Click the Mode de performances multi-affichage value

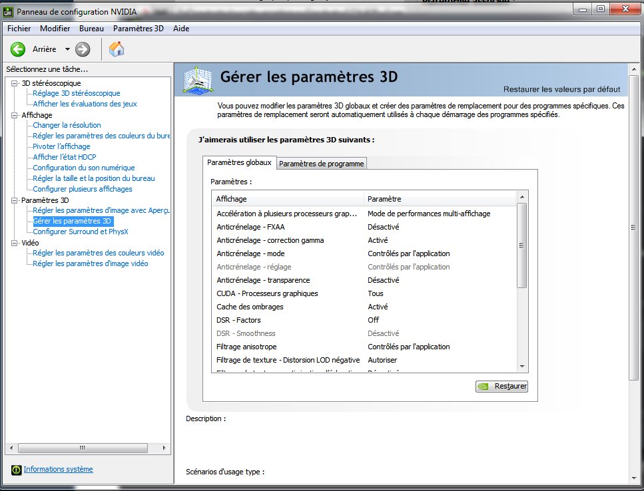pos(429,214)
